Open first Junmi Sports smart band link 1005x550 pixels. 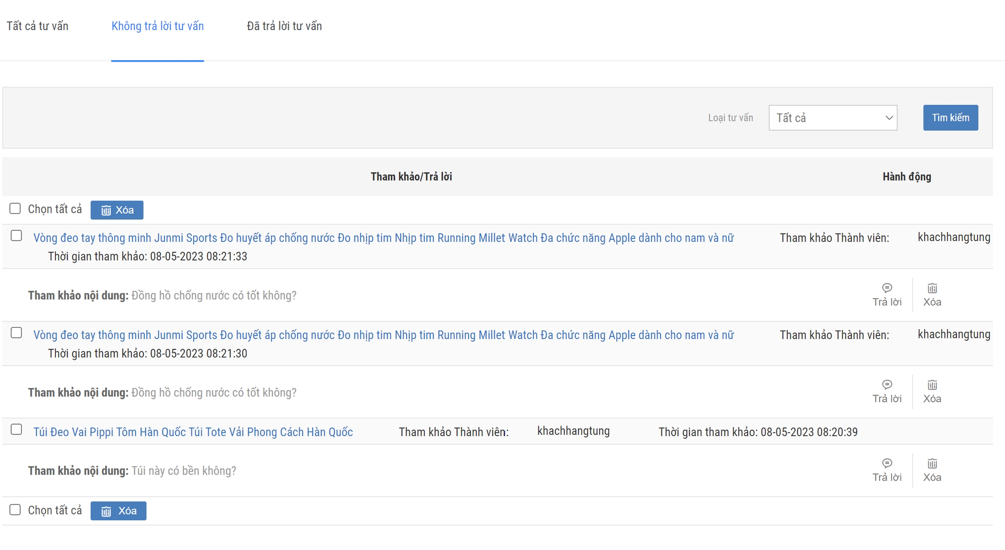click(x=383, y=238)
